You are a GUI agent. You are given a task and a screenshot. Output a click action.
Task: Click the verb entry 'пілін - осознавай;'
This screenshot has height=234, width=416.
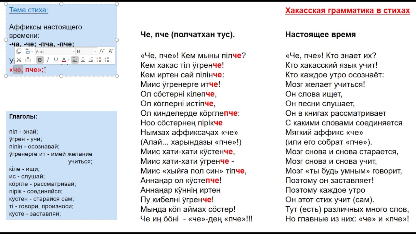click(x=34, y=147)
